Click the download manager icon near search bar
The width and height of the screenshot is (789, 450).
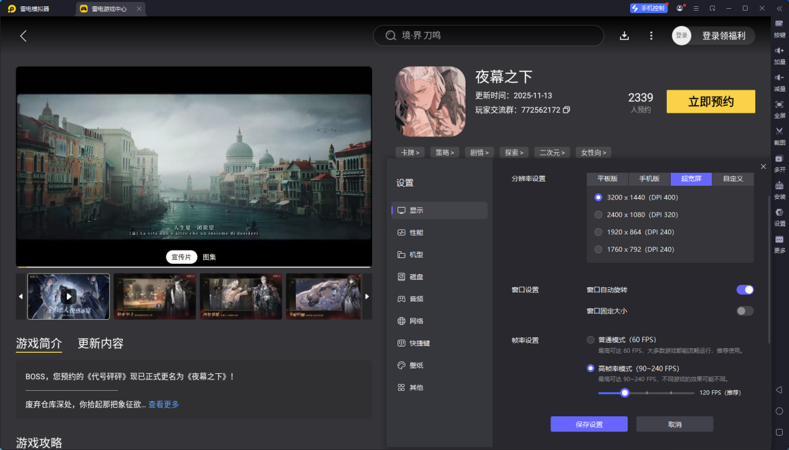click(x=624, y=36)
